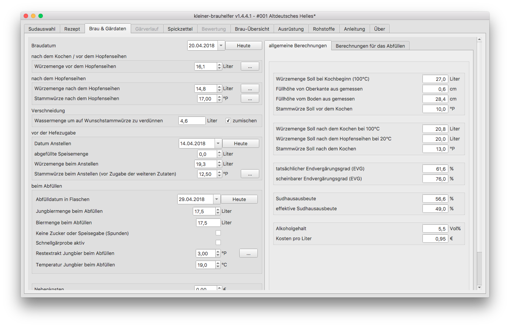Viewport: 510px width, 327px height.
Task: Open Abfülldatum in Flaschen date dropdown
Action: (216, 200)
